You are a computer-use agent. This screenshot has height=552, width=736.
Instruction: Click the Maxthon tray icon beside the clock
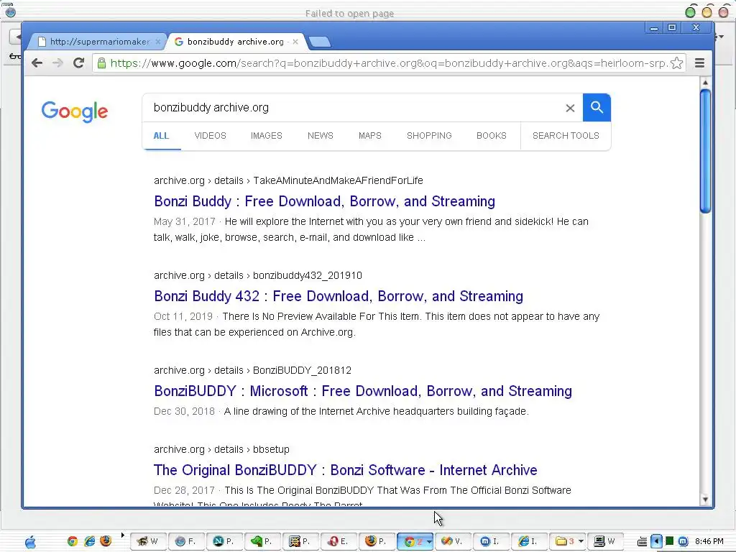[683, 541]
